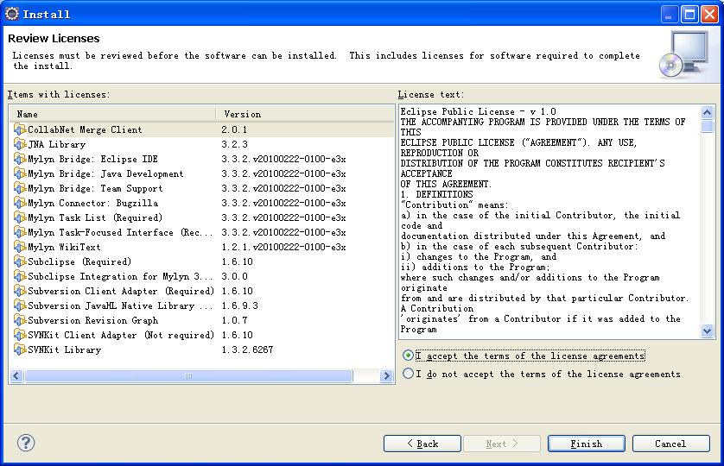
Task: Sort items by the Name column header
Action: coord(112,114)
